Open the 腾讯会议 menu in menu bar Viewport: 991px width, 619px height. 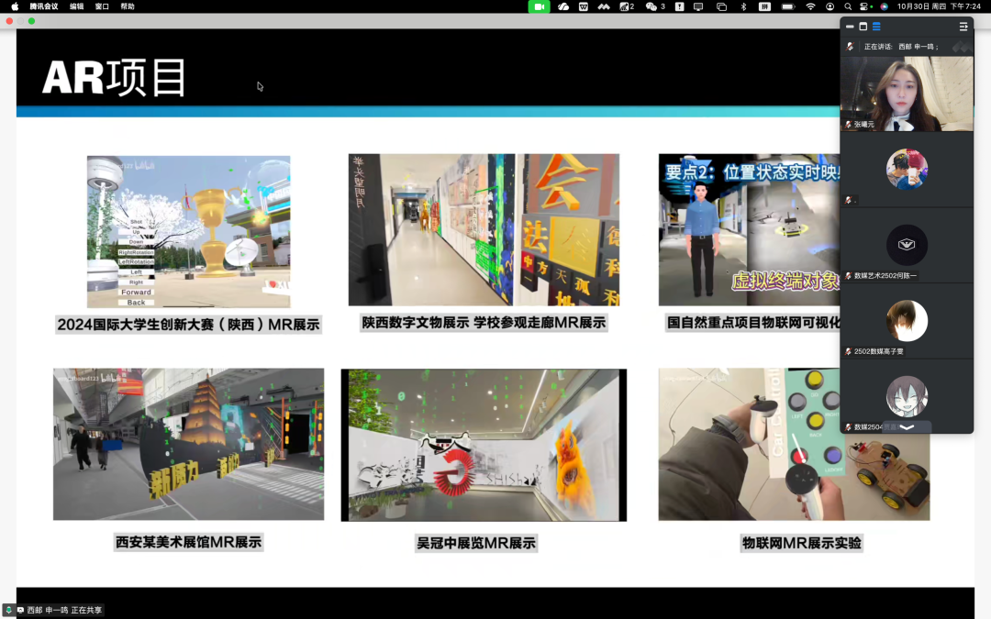(x=43, y=6)
